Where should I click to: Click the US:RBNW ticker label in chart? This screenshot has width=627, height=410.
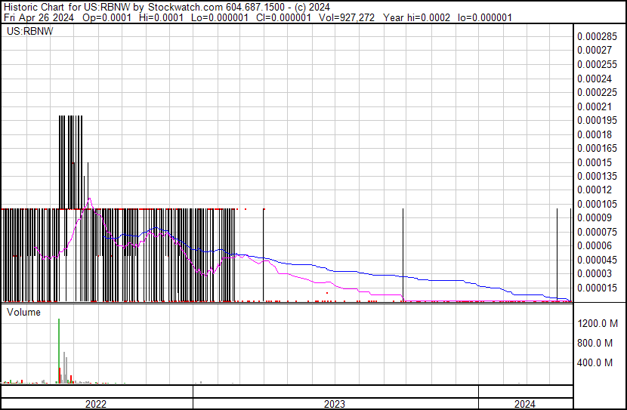click(25, 32)
